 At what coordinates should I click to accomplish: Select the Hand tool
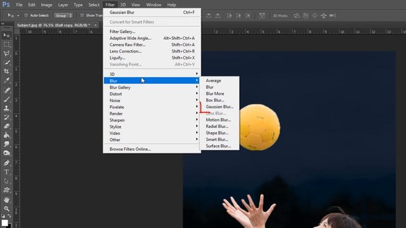click(6, 200)
